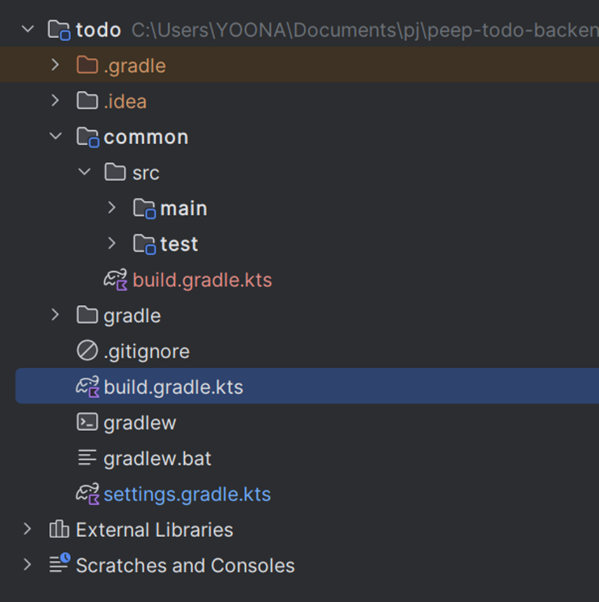
Task: Collapse the src folder
Action: 84,173
